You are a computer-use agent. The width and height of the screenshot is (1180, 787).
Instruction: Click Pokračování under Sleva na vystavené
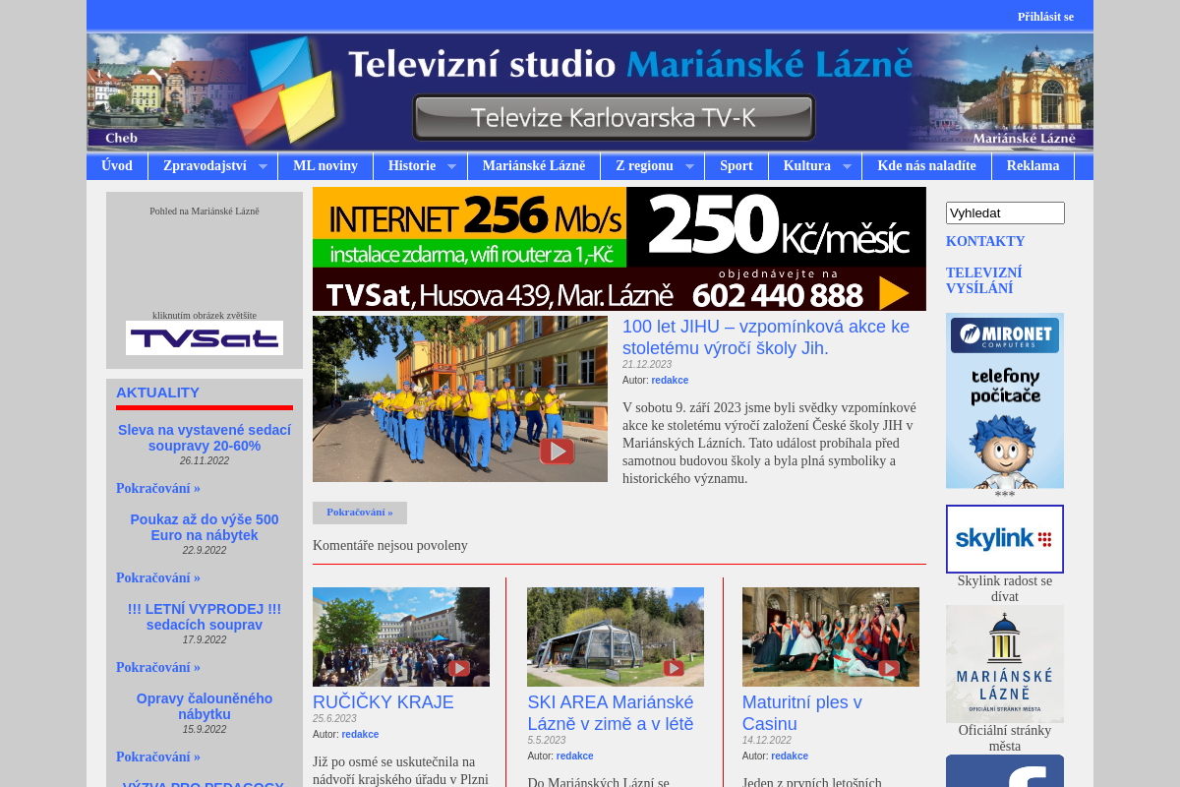(x=158, y=488)
